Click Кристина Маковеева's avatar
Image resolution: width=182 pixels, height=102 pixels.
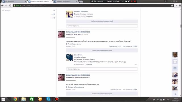click(x=69, y=14)
